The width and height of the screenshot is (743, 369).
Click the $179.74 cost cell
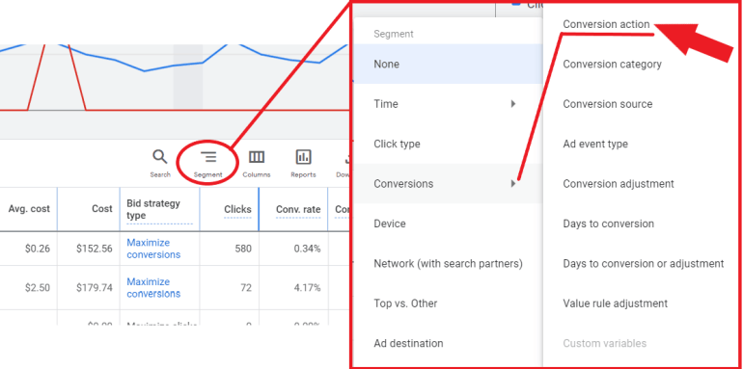tap(95, 288)
